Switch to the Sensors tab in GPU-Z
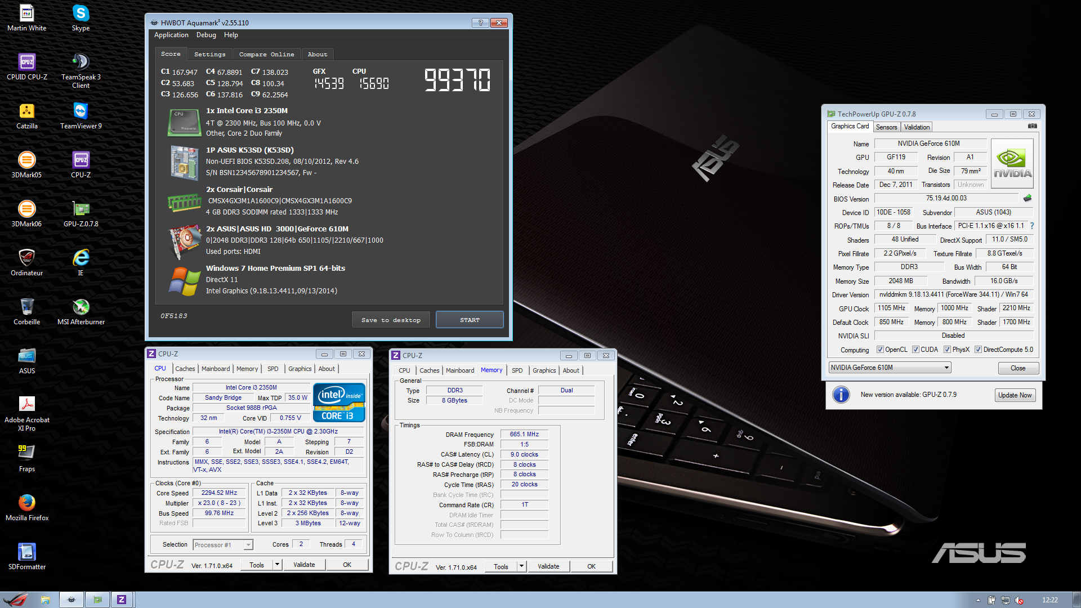Viewport: 1081px width, 608px height. (886, 127)
